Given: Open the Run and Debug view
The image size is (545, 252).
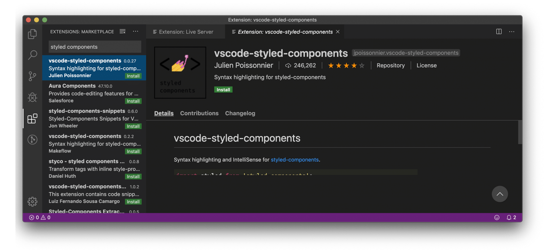Looking at the screenshot, I should [x=32, y=97].
